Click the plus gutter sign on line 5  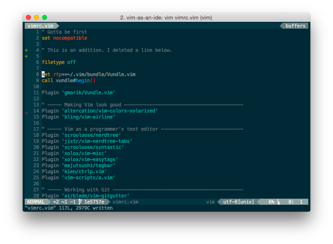coord(26,56)
